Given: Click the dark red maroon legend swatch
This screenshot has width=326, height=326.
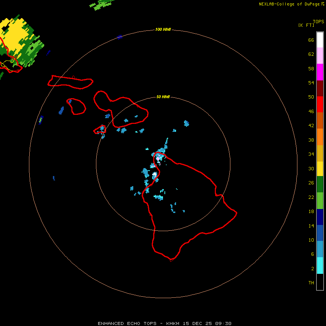Looking at the screenshot, I should 320,88.
